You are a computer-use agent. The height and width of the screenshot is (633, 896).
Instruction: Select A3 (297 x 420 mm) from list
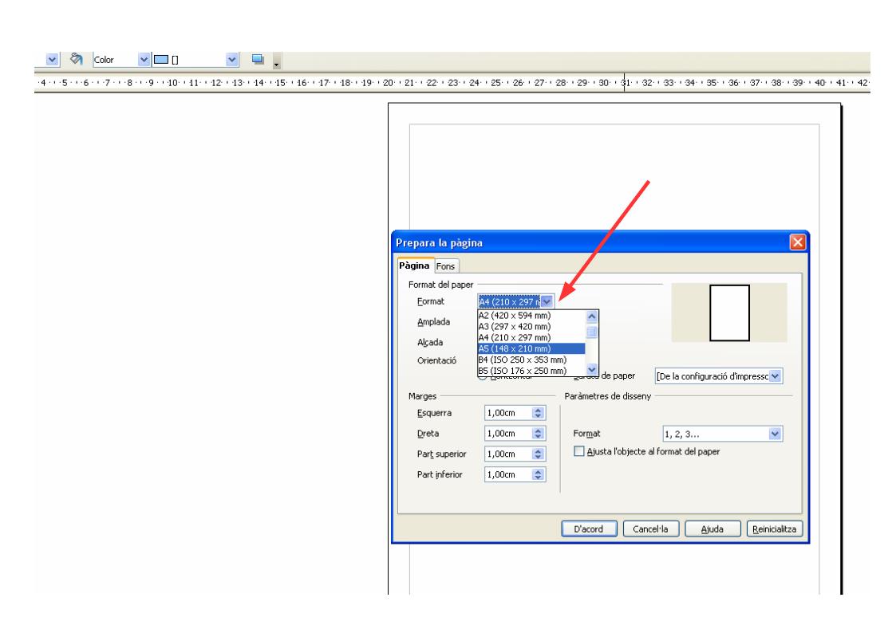(x=531, y=327)
